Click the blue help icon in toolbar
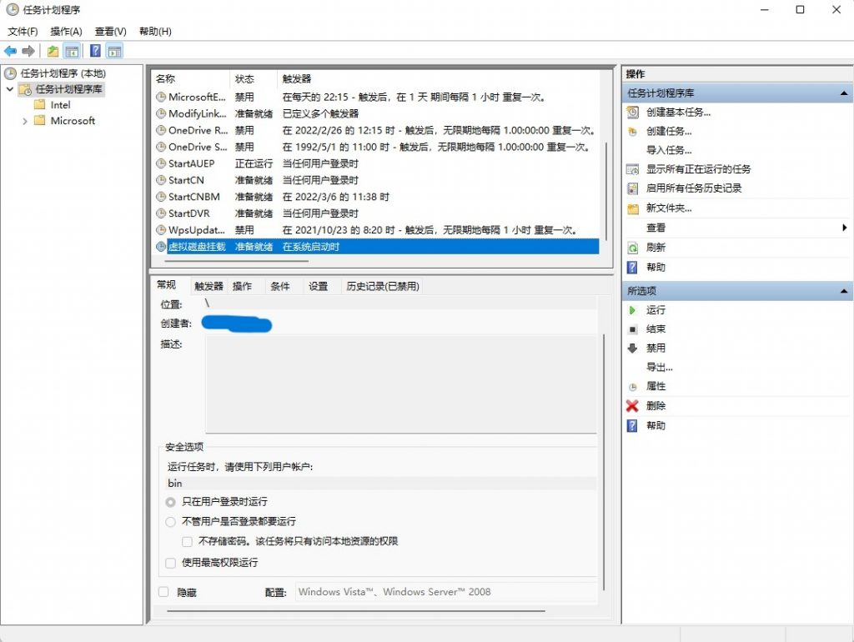Image resolution: width=854 pixels, height=642 pixels. point(95,51)
